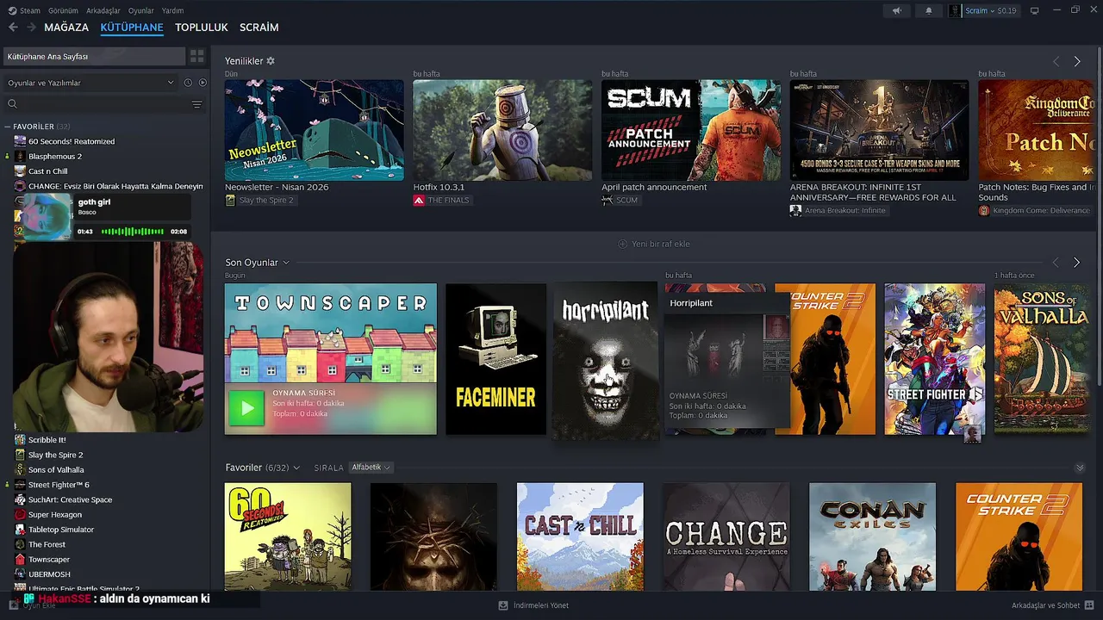Open SCRAİM profile tab
This screenshot has height=620, width=1103.
[x=259, y=28]
